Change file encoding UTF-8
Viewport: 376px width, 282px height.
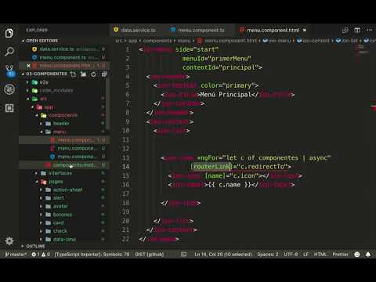coord(291,255)
